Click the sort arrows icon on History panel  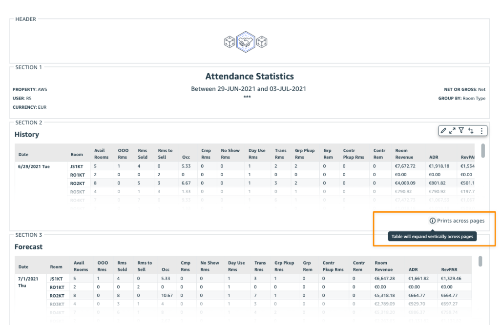pyautogui.click(x=470, y=131)
